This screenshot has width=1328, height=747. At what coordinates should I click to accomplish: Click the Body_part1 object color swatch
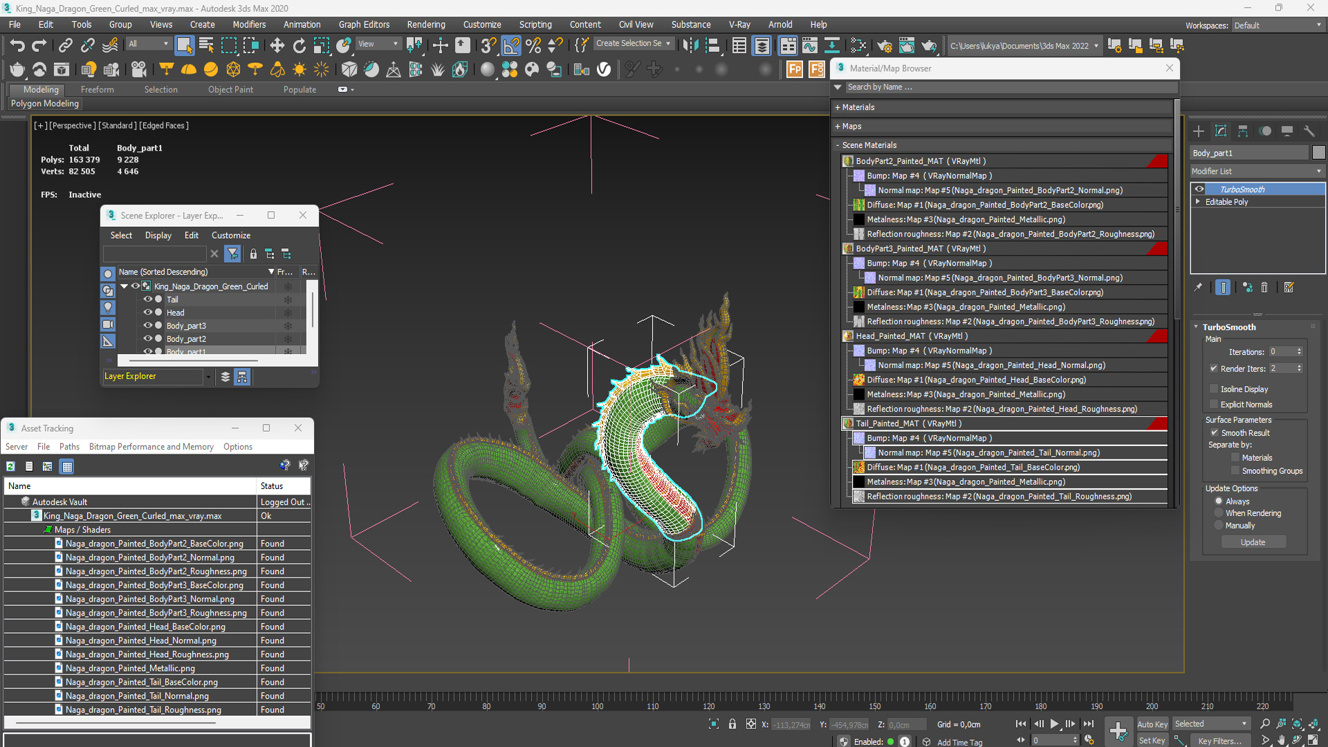click(1318, 153)
